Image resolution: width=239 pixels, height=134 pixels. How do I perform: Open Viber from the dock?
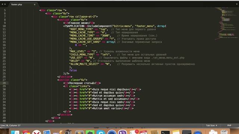pos(122,132)
